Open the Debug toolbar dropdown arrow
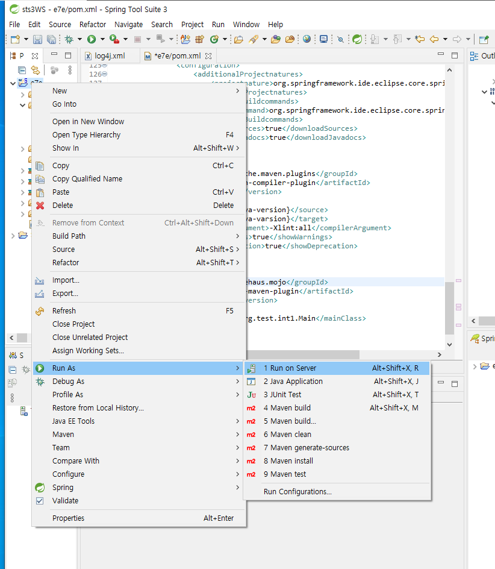The width and height of the screenshot is (495, 569). click(79, 39)
